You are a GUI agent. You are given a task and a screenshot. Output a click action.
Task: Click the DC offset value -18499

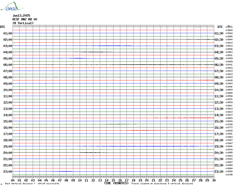point(229,58)
